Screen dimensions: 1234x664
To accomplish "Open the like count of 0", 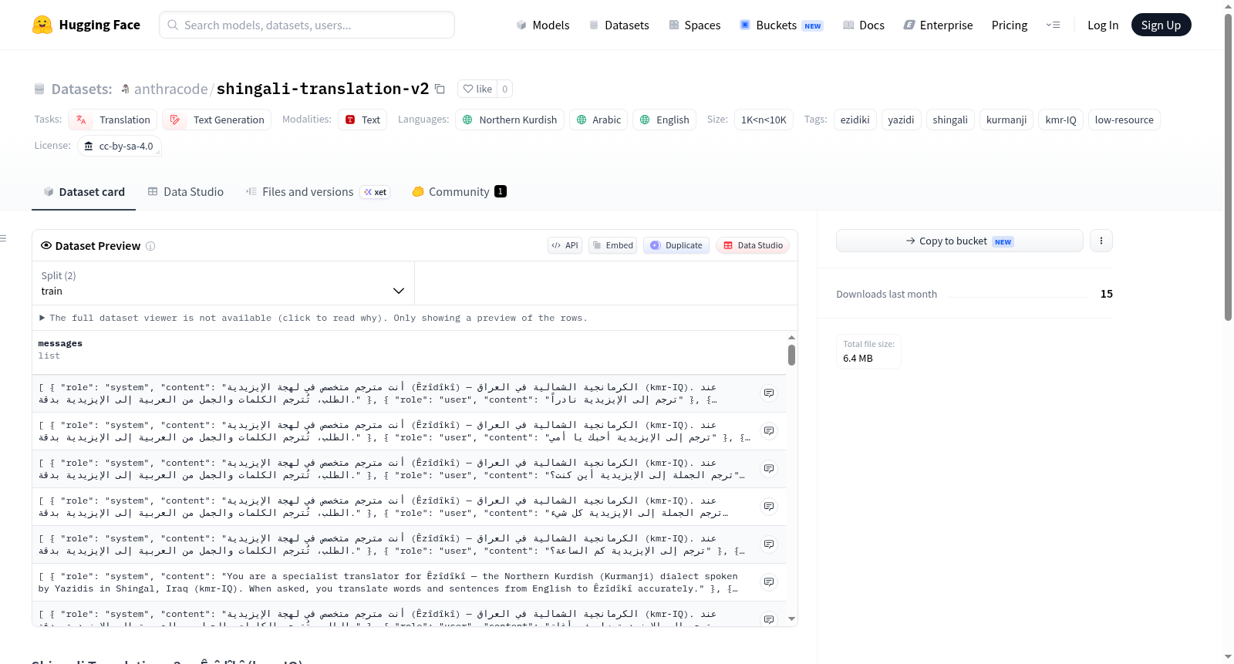I will point(505,89).
